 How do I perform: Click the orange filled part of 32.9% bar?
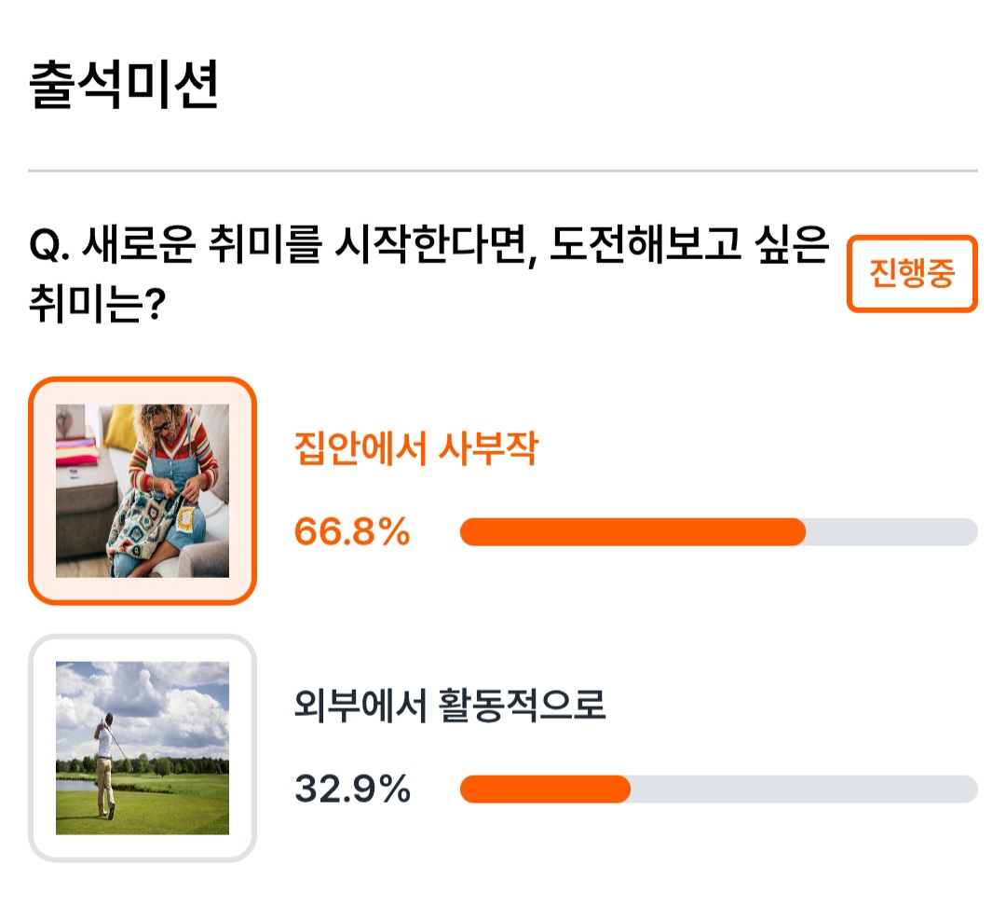pos(545,789)
